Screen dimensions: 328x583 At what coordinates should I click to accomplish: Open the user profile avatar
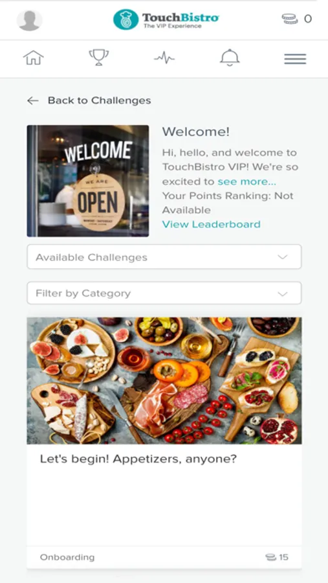(x=29, y=20)
